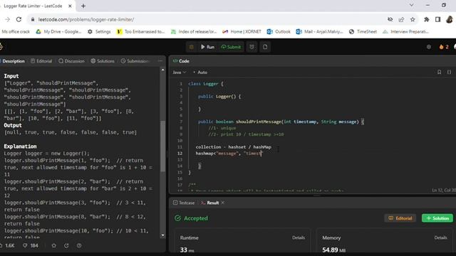Open the Ms office crack bookmark
The image size is (456, 256).
[16, 31]
